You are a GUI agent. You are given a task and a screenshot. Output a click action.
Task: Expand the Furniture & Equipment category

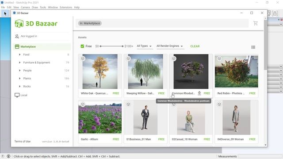coord(19,62)
